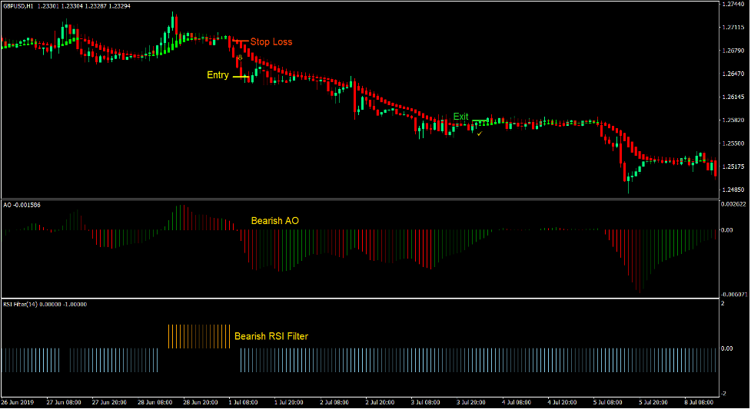Click the 0.002622 value on AO scale
This screenshot has width=751, height=409.
[733, 204]
